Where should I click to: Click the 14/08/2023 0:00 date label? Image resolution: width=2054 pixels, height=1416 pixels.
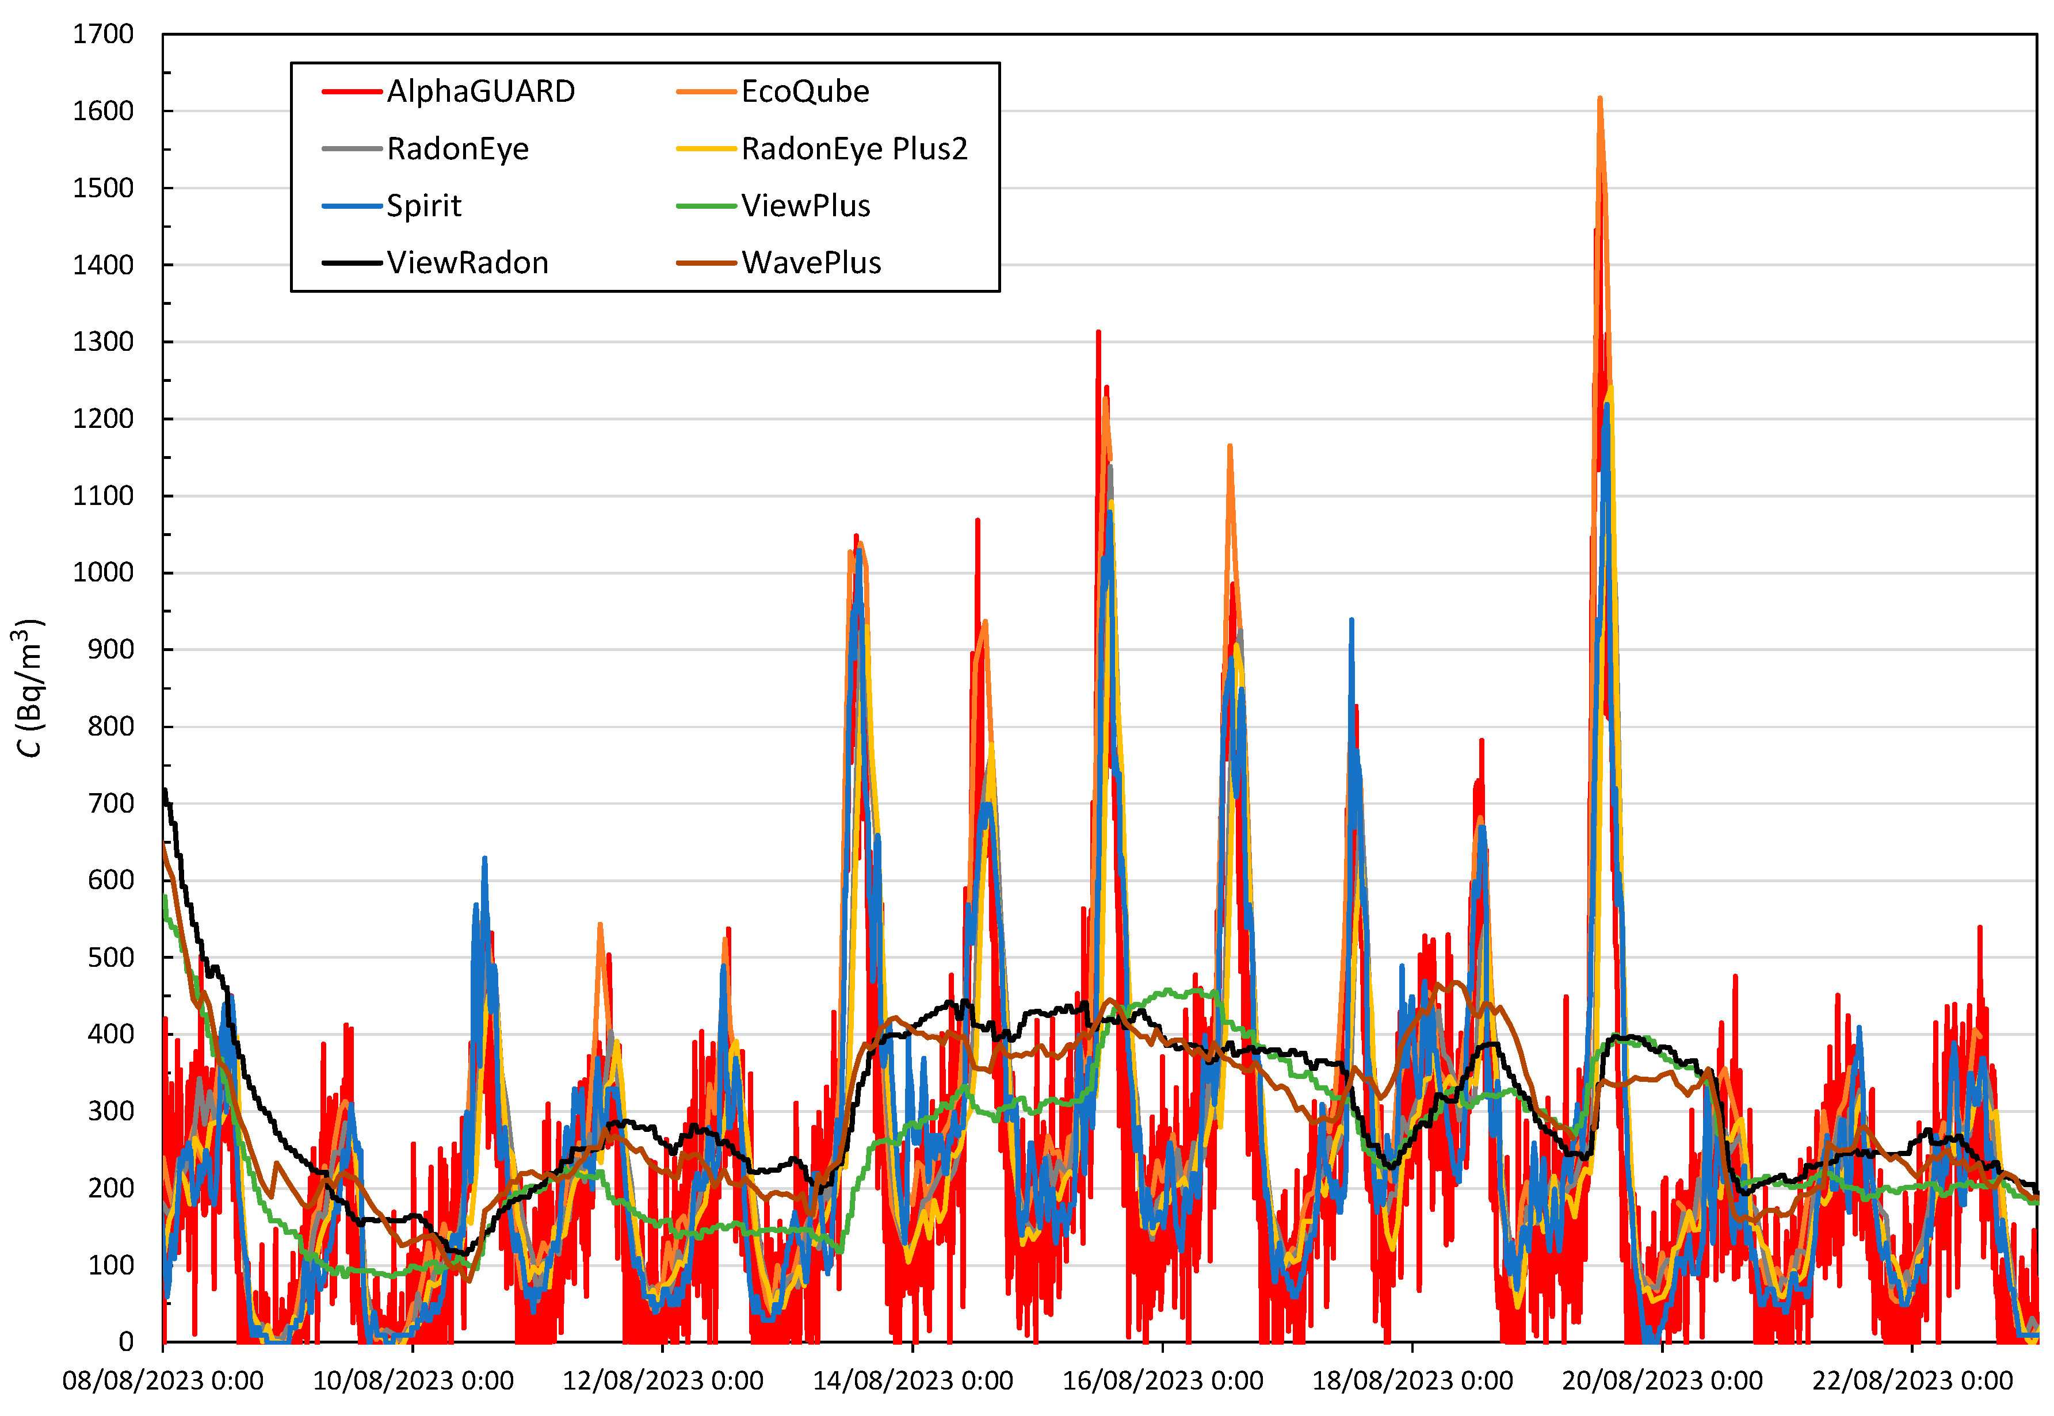tap(913, 1381)
